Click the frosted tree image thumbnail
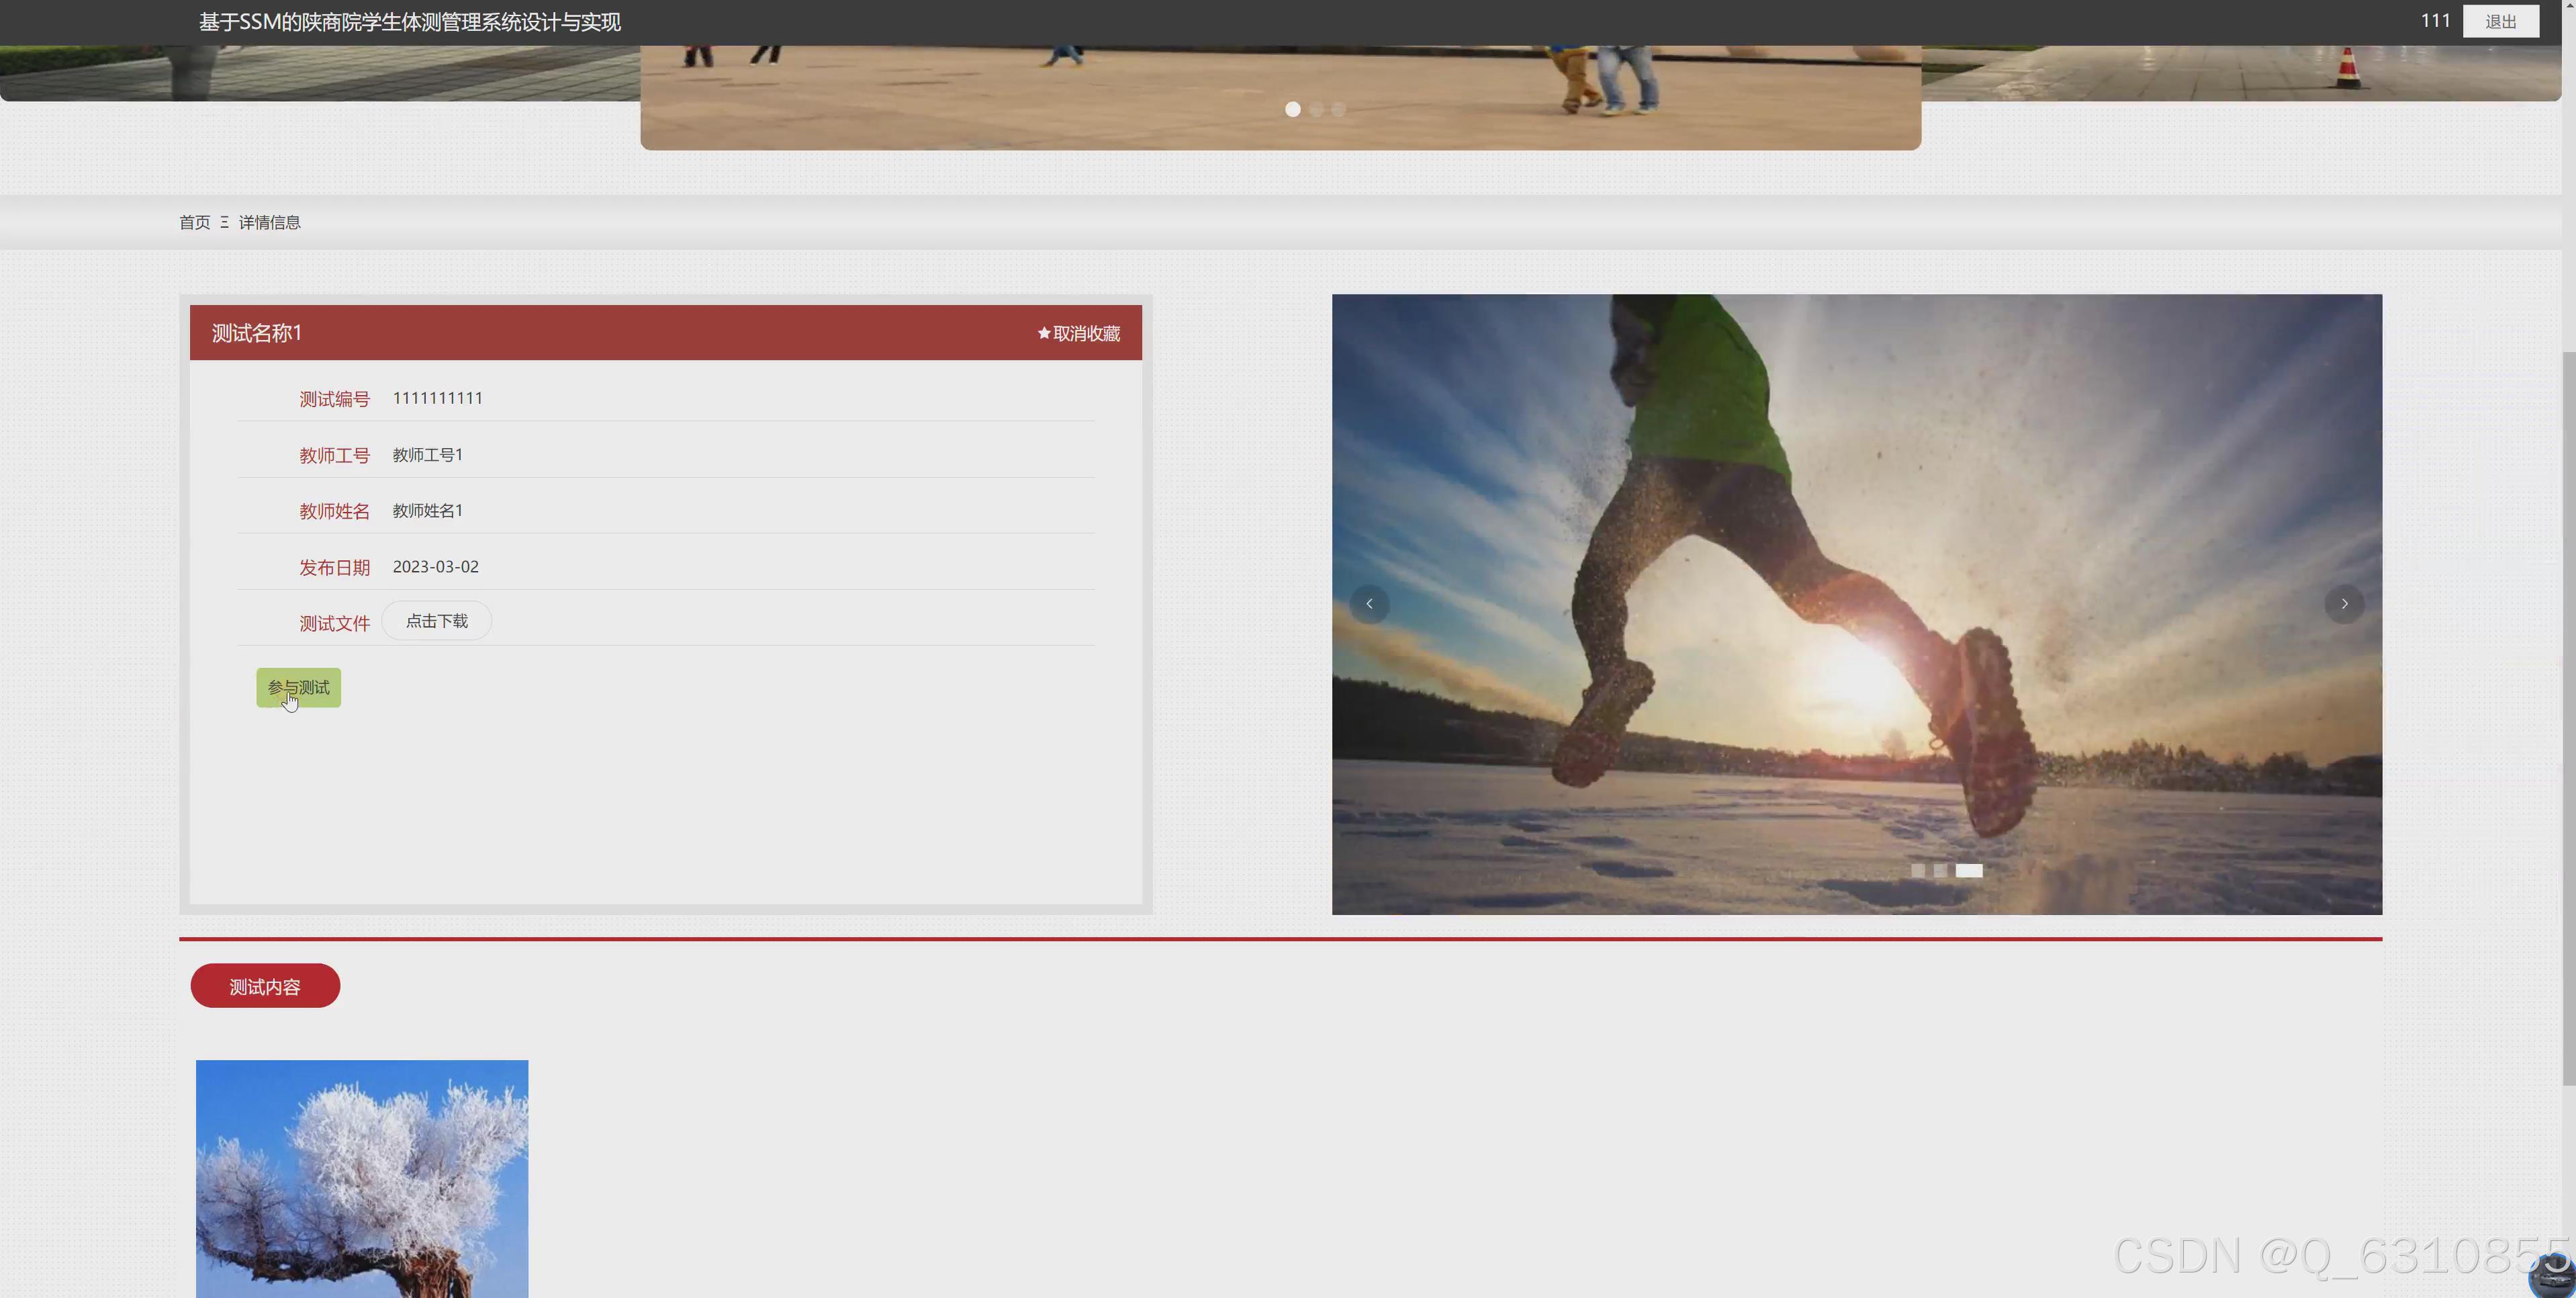2576x1298 pixels. [362, 1178]
